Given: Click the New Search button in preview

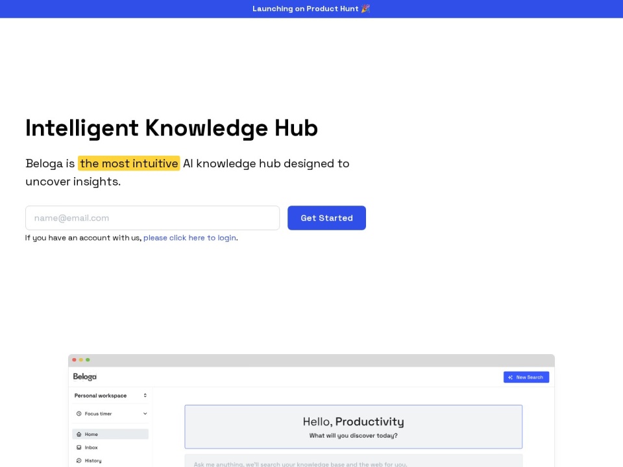Looking at the screenshot, I should (526, 377).
